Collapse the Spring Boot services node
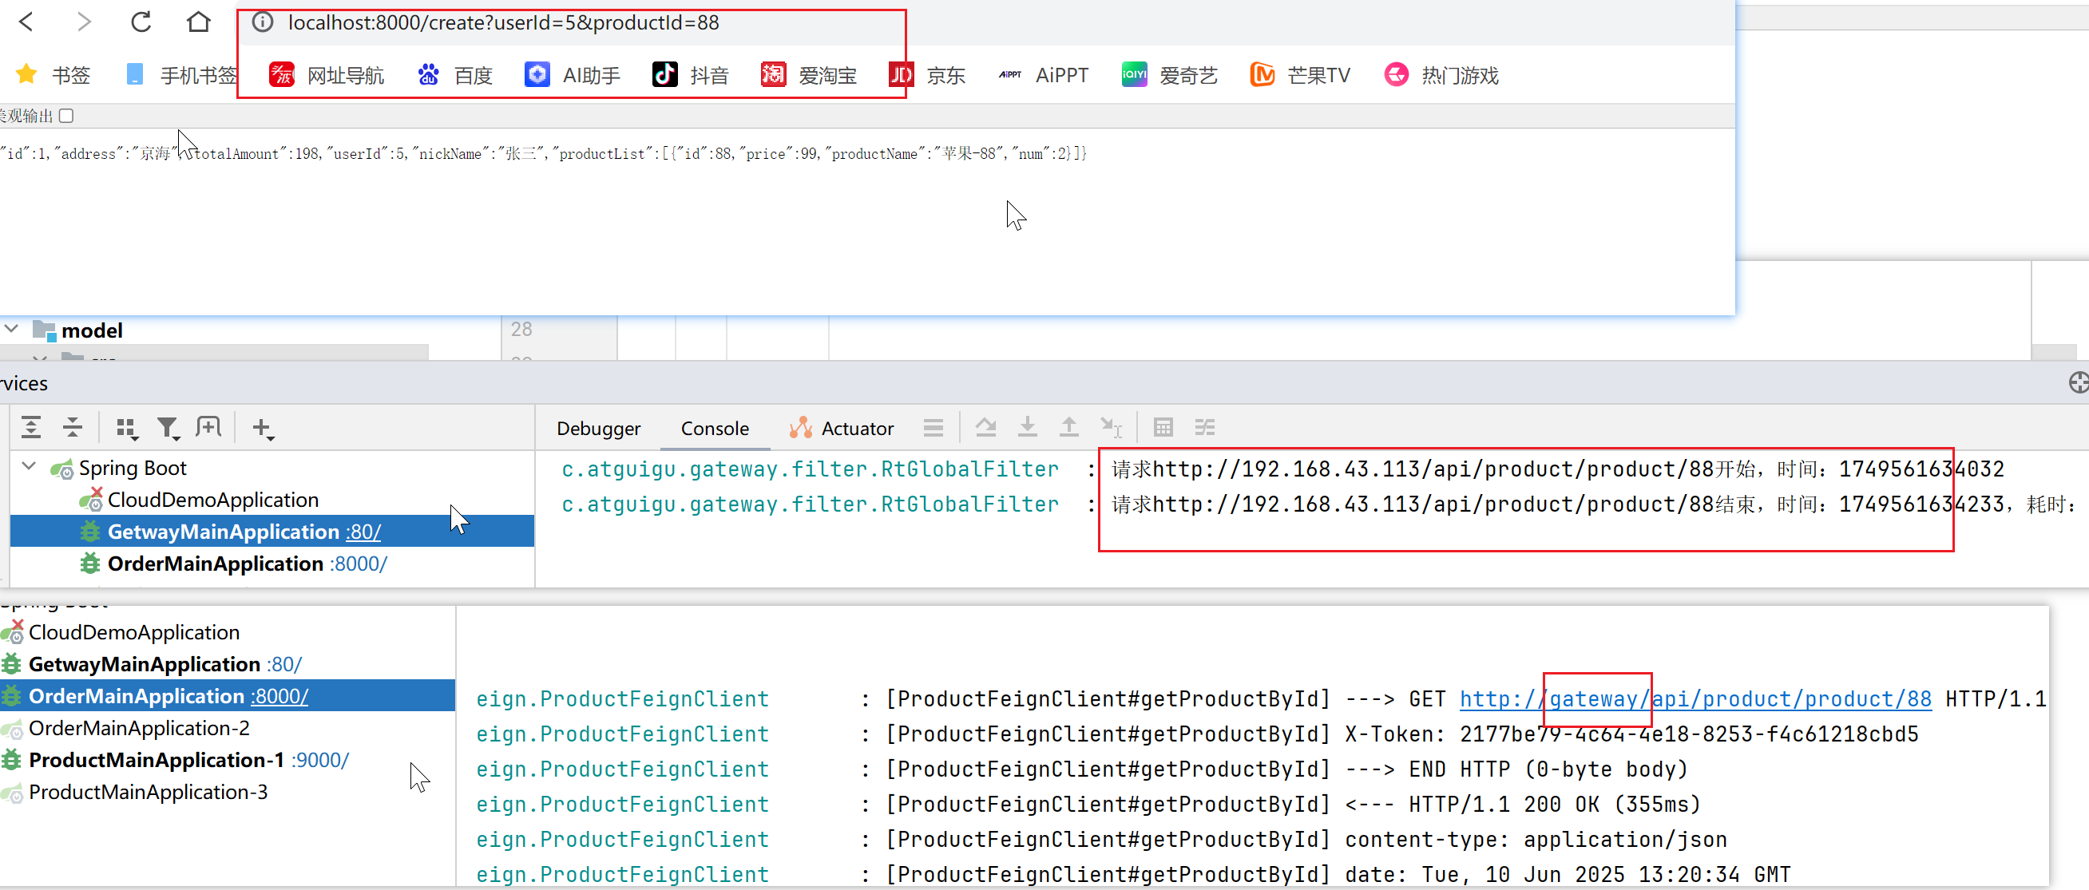Image resolution: width=2089 pixels, height=890 pixels. point(30,466)
